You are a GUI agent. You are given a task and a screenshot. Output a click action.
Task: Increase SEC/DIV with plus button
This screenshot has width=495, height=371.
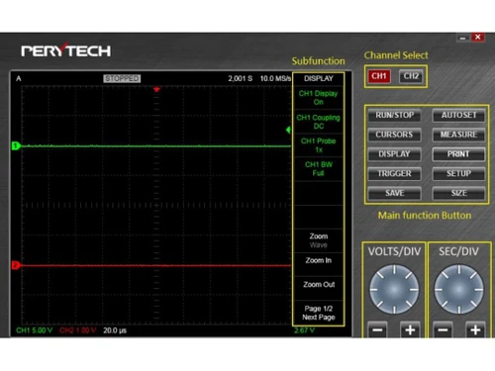coord(475,329)
